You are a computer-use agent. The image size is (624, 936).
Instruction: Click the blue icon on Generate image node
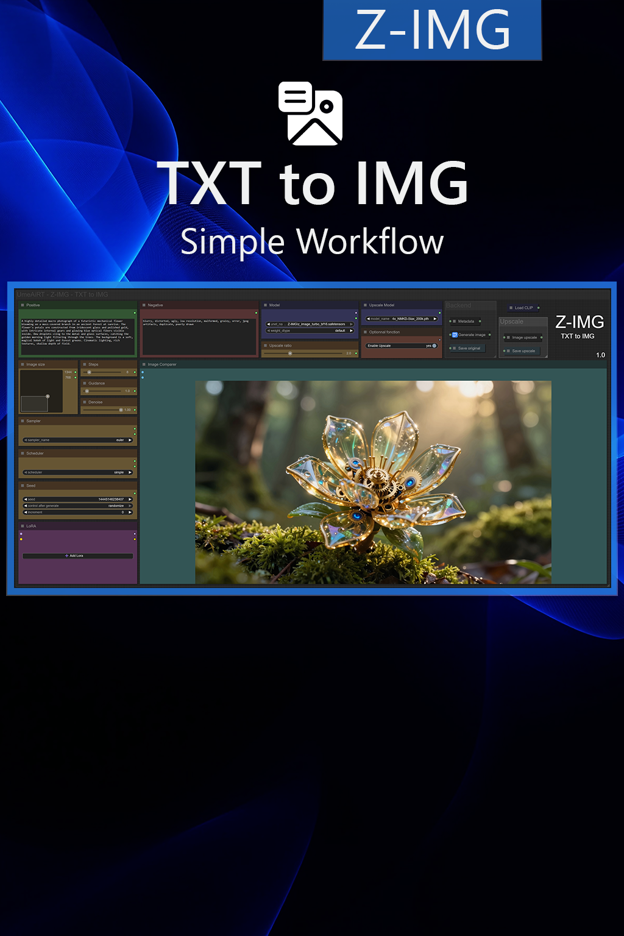pyautogui.click(x=455, y=335)
